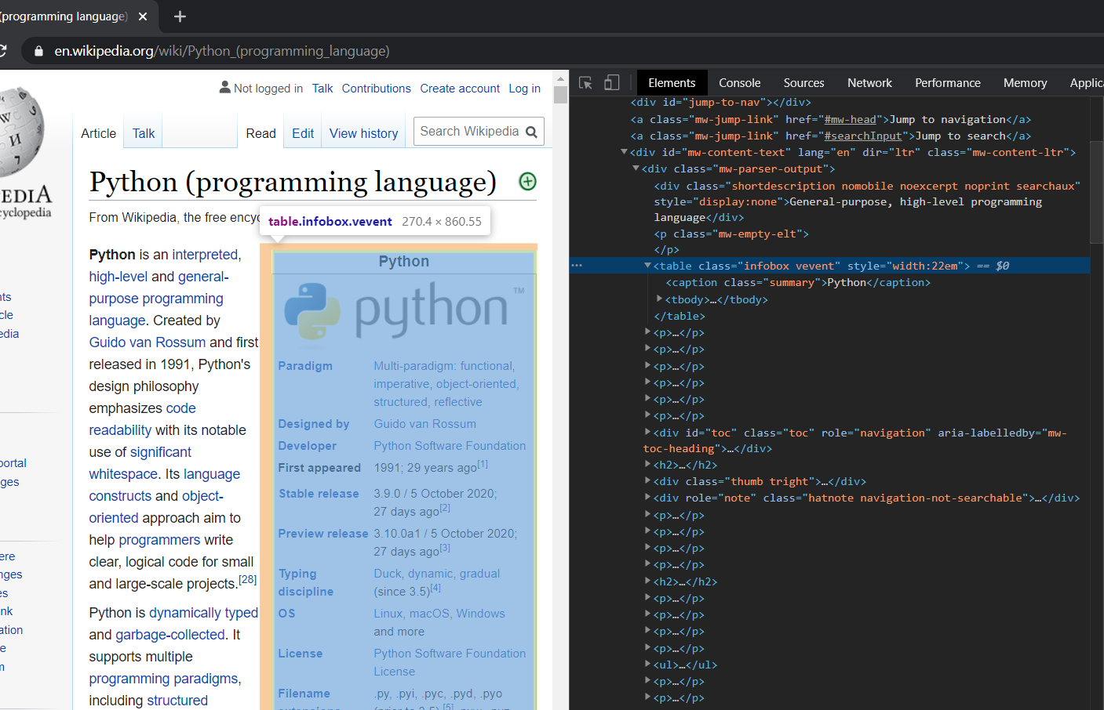Screen dimensions: 1104x710
Task: Open a new browser tab
Action: coord(180,16)
